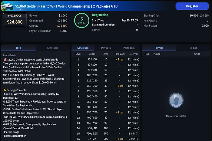
Task: Click the 175 / 350 blinds cell
Action: (92, 91)
